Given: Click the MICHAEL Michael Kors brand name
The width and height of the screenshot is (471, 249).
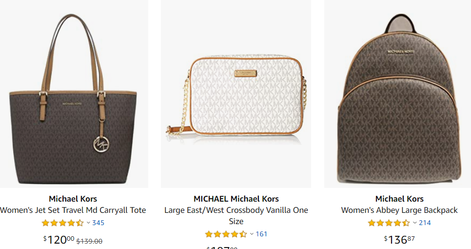Looking at the screenshot, I should click(x=236, y=199).
